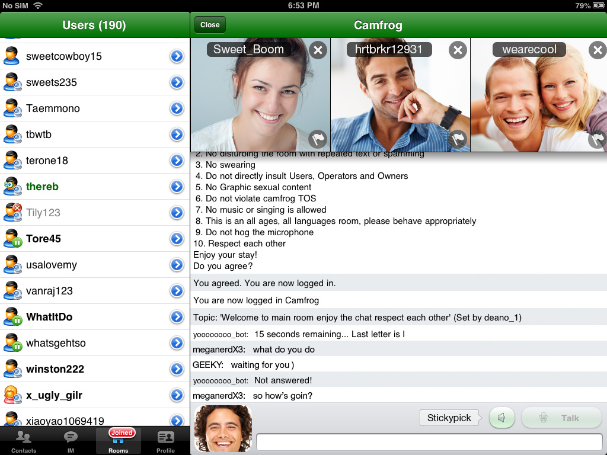Select user sweetcowboy15 in the list
Screen dimensions: 607x455
pyautogui.click(x=95, y=56)
